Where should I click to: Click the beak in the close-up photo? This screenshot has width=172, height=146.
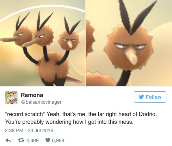[131, 56]
